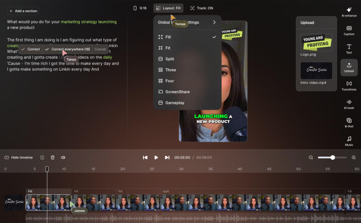This screenshot has height=223, width=361.
Task: Open the Music panel
Action: click(x=349, y=141)
